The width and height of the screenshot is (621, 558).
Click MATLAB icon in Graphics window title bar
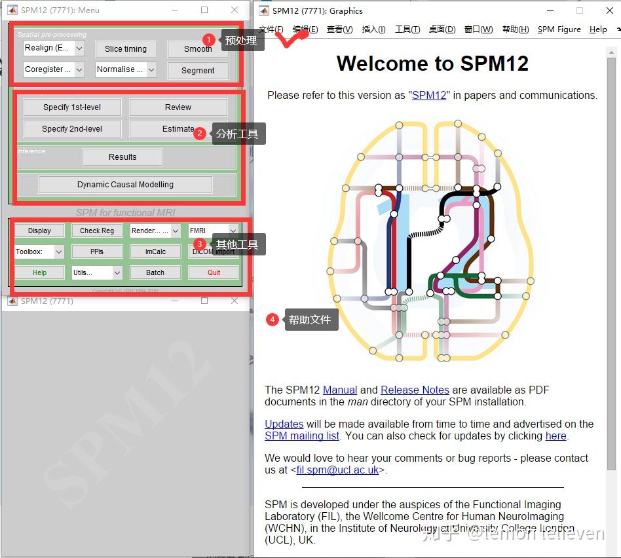click(264, 10)
